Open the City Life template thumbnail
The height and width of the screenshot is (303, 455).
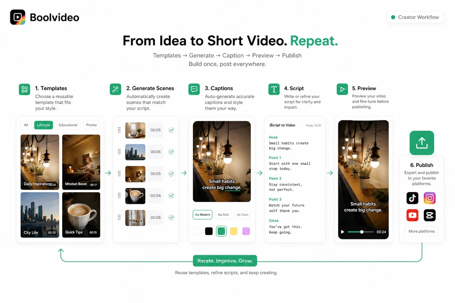(40, 215)
